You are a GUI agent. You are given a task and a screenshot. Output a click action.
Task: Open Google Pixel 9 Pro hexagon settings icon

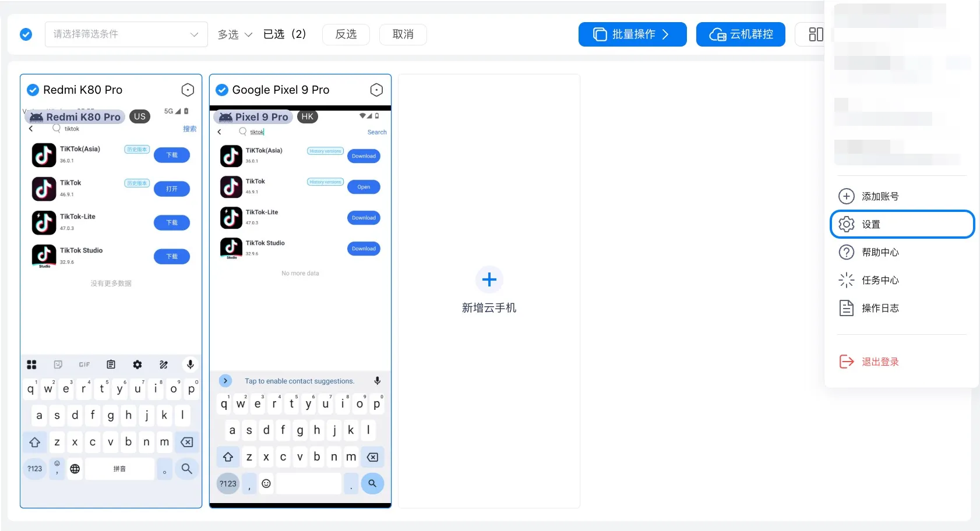pyautogui.click(x=376, y=90)
